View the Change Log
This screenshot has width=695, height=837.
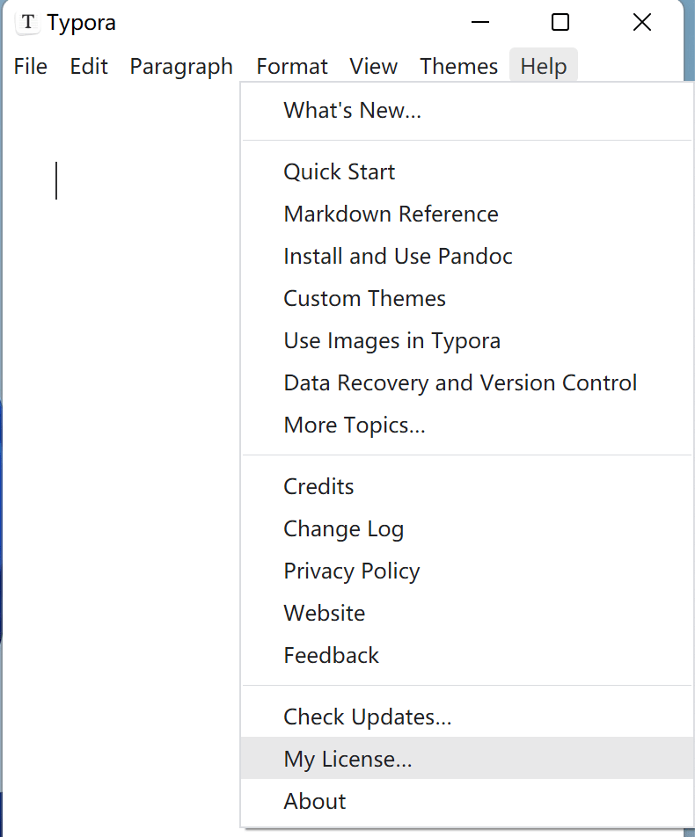(343, 529)
